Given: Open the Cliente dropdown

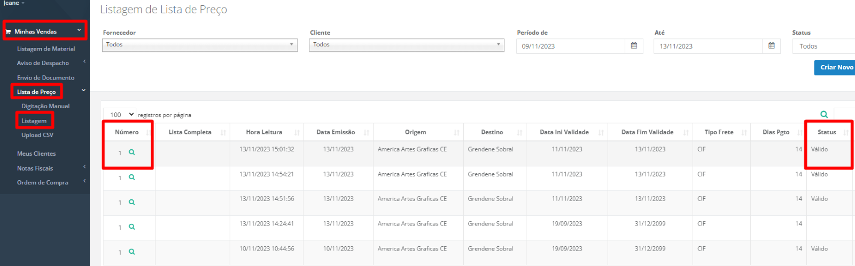Looking at the screenshot, I should point(407,45).
